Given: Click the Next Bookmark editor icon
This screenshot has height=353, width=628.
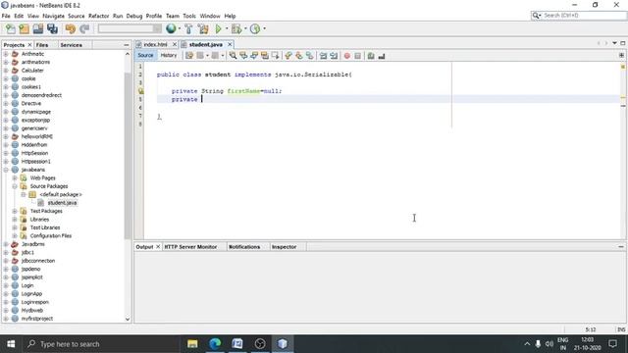Looking at the screenshot, I should click(298, 56).
